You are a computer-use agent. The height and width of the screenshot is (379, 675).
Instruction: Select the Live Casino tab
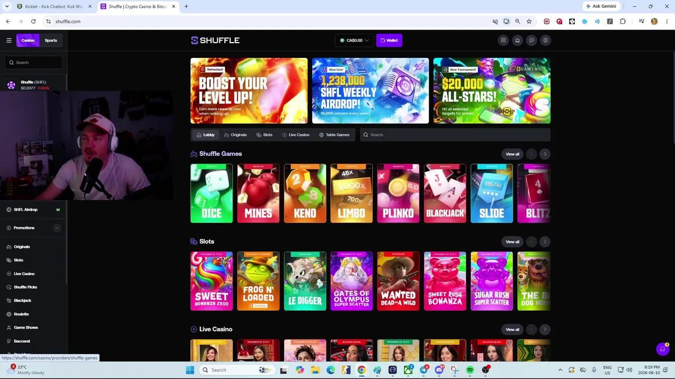click(296, 135)
